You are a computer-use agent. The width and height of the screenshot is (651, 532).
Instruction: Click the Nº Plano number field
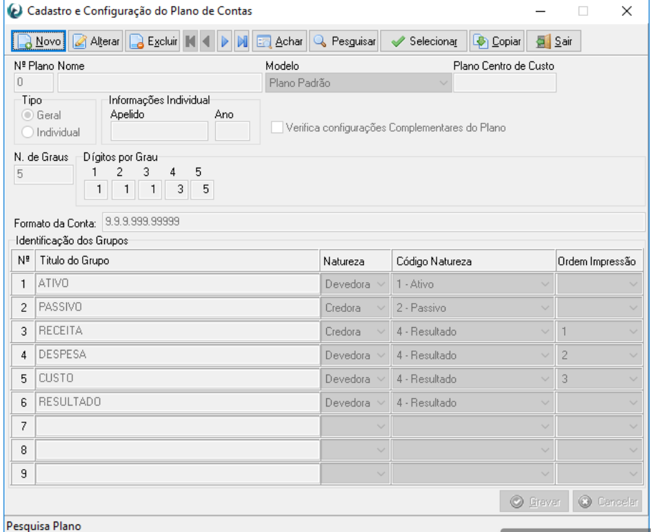pyautogui.click(x=34, y=82)
